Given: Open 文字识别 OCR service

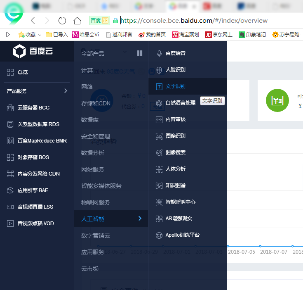Looking at the screenshot, I should [188, 86].
